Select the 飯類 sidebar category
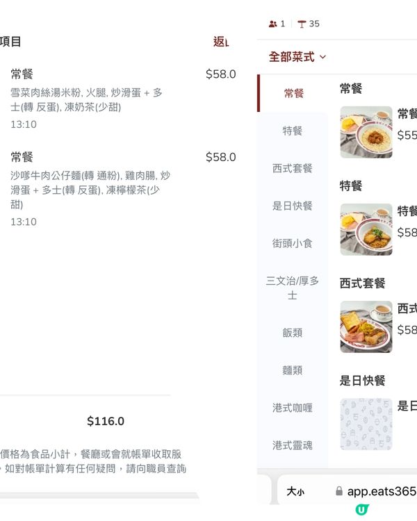This screenshot has width=417, height=521. (293, 333)
